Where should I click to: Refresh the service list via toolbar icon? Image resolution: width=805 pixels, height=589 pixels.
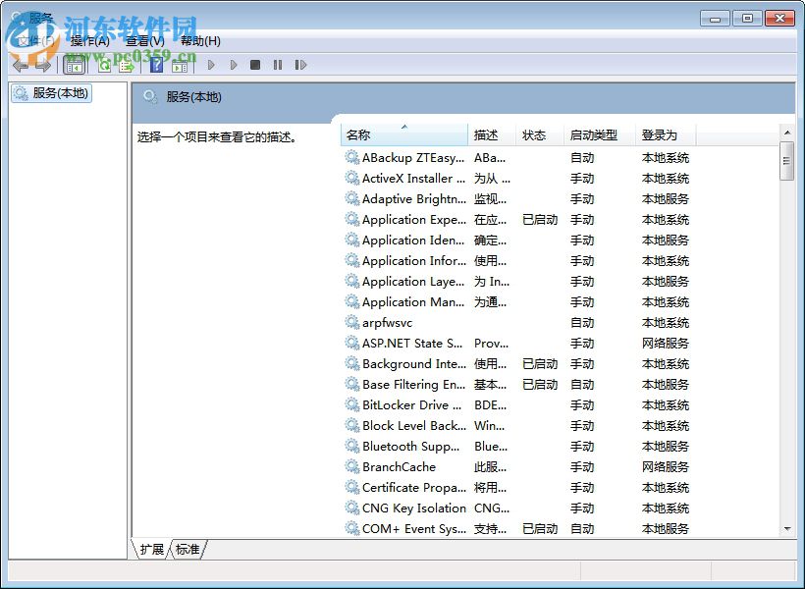tap(103, 65)
